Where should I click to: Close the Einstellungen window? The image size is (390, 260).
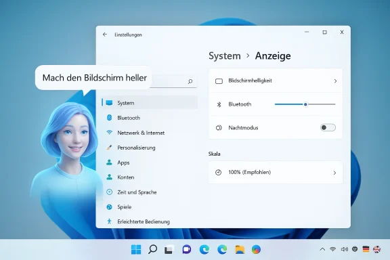342,32
